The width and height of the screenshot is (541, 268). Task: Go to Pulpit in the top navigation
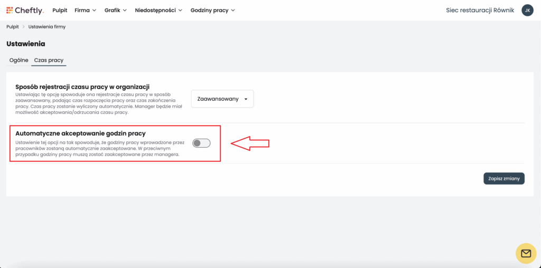[x=60, y=11]
